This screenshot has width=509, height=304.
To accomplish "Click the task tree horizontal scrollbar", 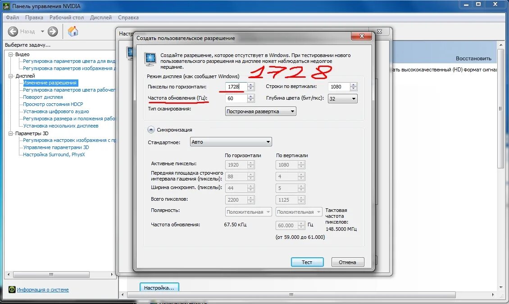I will [51, 274].
